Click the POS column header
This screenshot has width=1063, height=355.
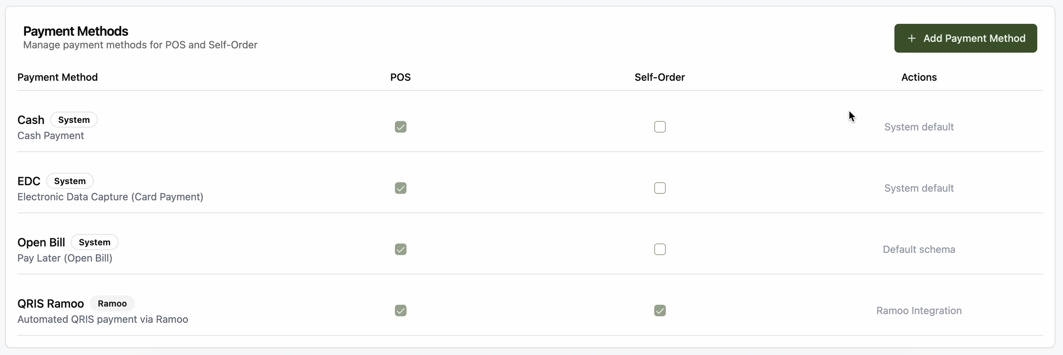coord(400,77)
